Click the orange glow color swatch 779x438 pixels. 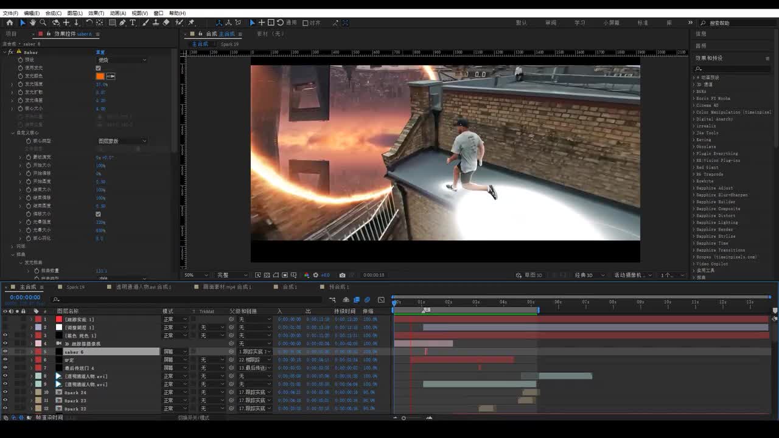point(100,76)
